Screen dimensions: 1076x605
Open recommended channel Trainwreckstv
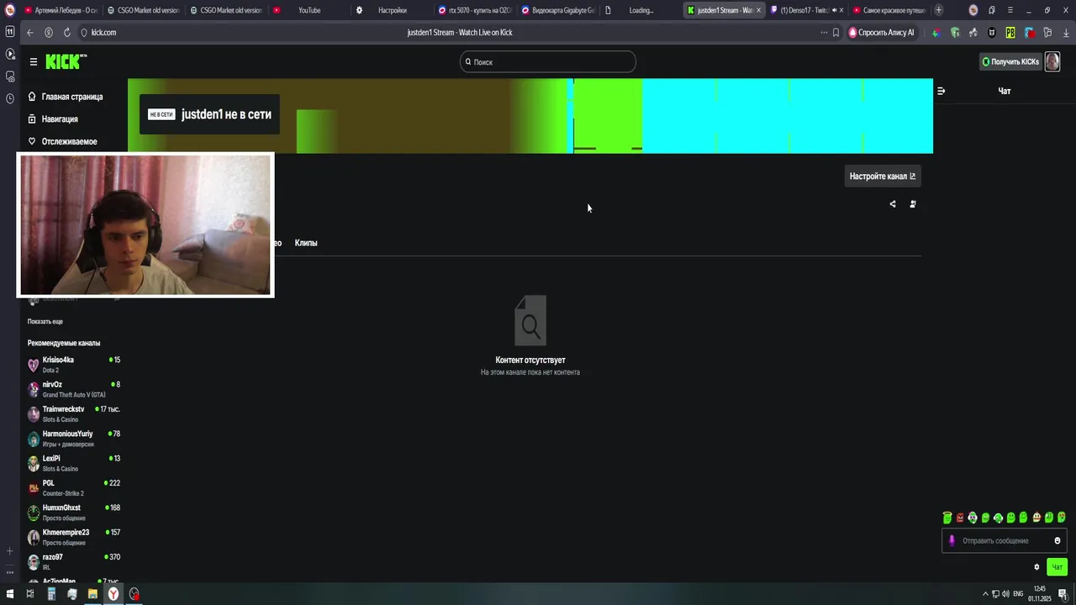[74, 414]
